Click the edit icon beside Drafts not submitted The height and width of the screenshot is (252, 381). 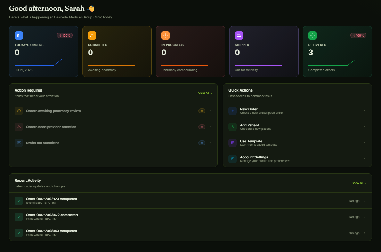tap(19, 143)
